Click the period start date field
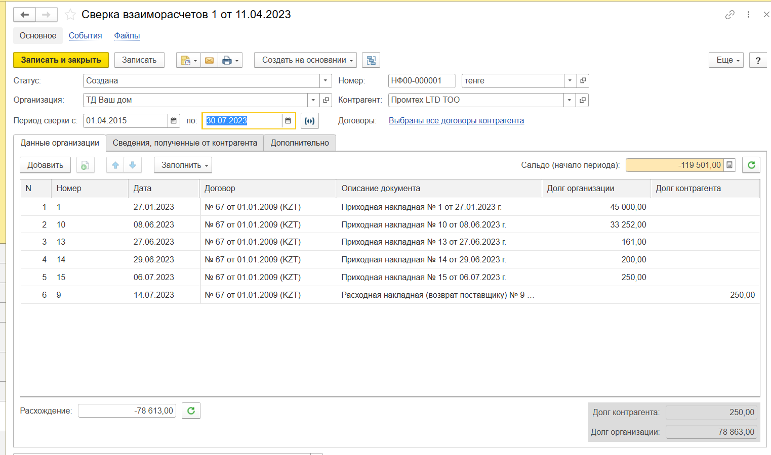The height and width of the screenshot is (455, 771). [126, 121]
